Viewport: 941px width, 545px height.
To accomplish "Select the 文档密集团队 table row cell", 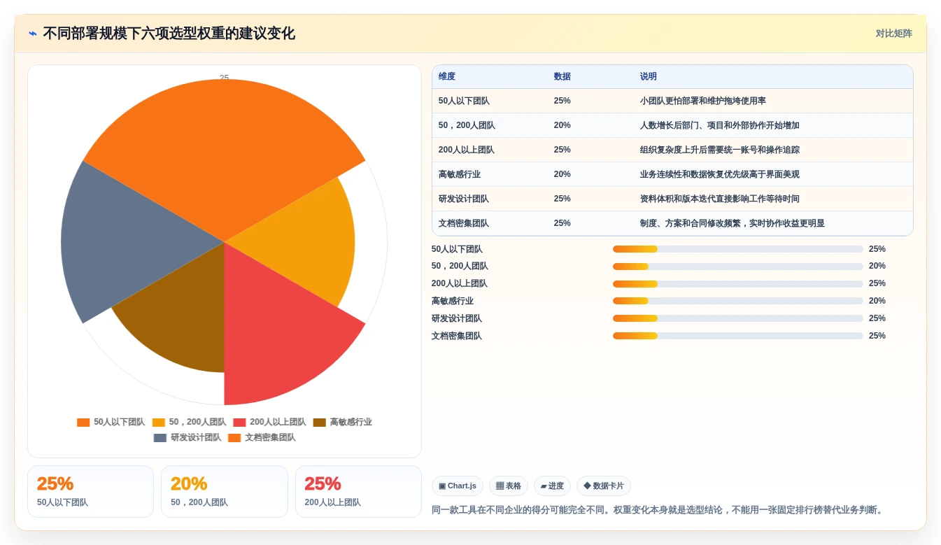I will pos(464,223).
